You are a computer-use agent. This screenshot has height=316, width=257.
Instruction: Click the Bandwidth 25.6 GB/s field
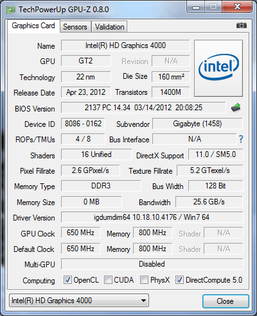209,202
